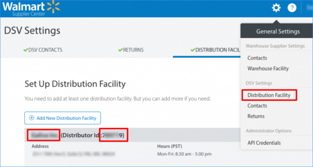Open Warehouse Facility in the settings menu
313x167 pixels.
[x=268, y=68]
